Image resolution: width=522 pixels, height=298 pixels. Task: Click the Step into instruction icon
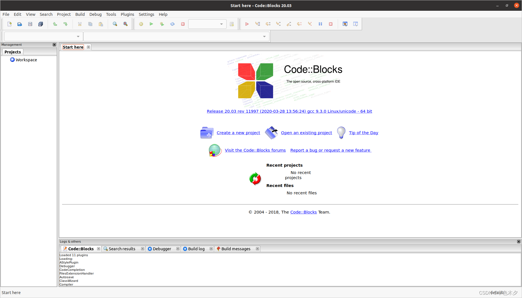(310, 24)
